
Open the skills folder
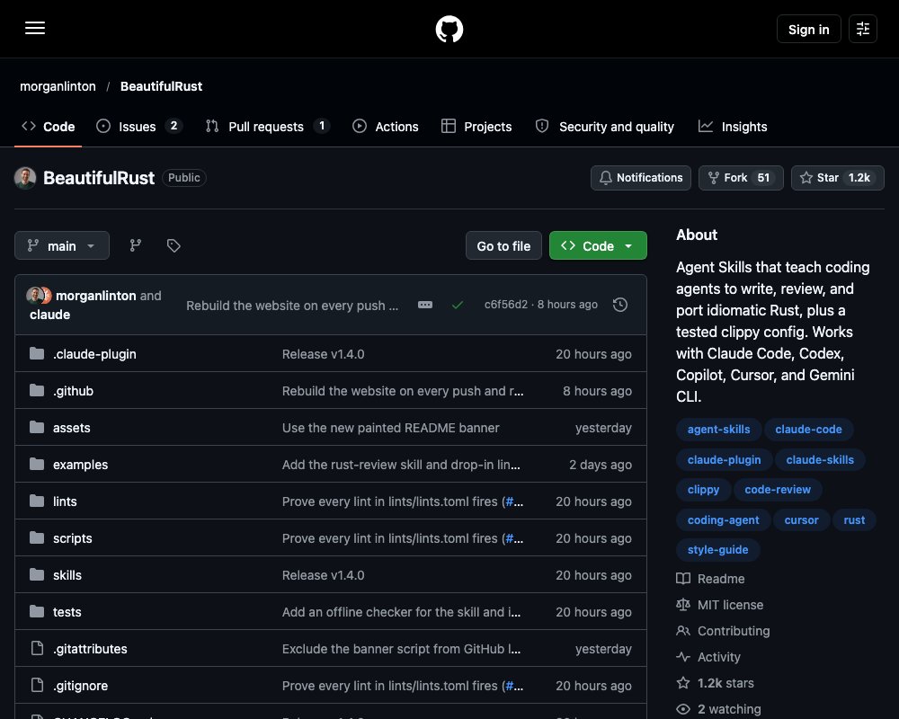pyautogui.click(x=67, y=575)
